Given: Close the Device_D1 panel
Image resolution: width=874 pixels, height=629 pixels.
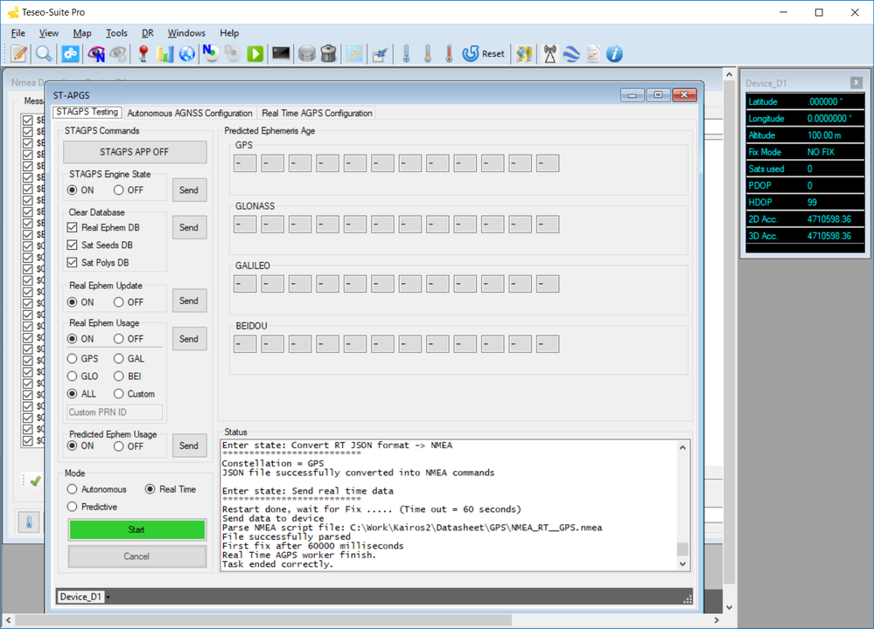Looking at the screenshot, I should tap(857, 83).
